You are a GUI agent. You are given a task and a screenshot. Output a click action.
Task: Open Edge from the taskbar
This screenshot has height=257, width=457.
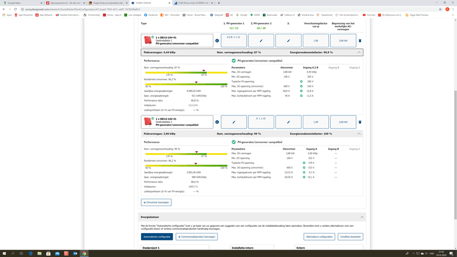point(31,254)
